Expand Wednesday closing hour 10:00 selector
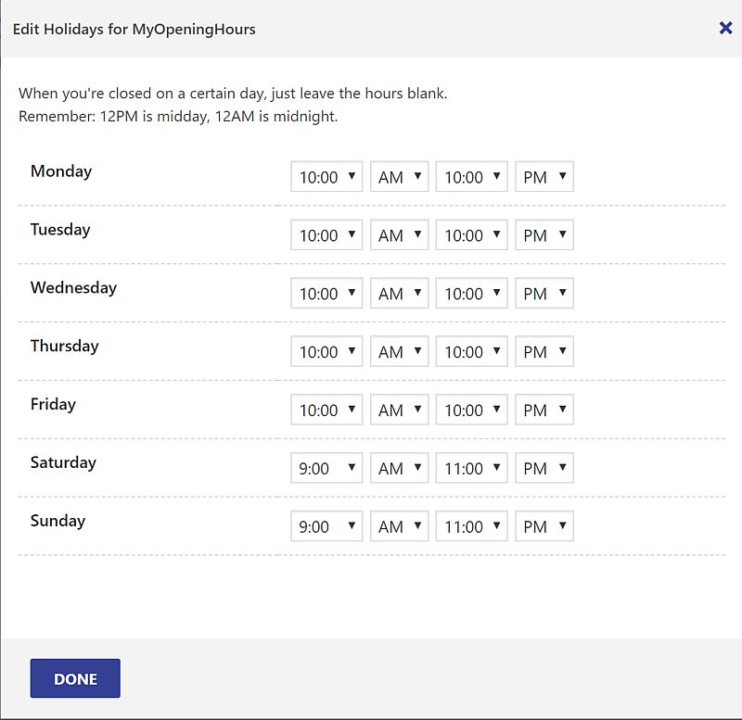 click(471, 293)
